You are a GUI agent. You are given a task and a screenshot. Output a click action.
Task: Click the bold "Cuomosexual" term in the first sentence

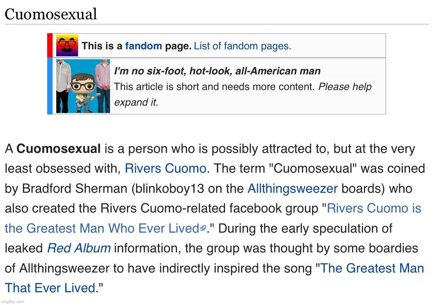(59, 148)
